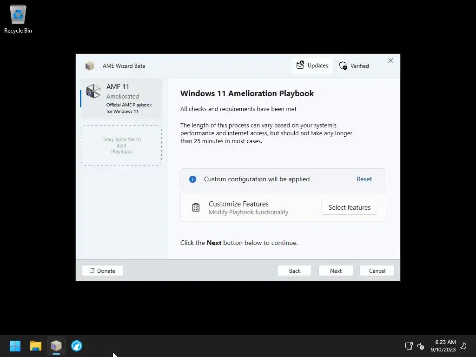Launch File Explorer from the taskbar

point(35,346)
